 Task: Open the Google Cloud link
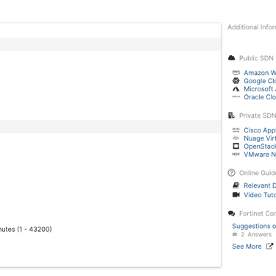pyautogui.click(x=260, y=81)
